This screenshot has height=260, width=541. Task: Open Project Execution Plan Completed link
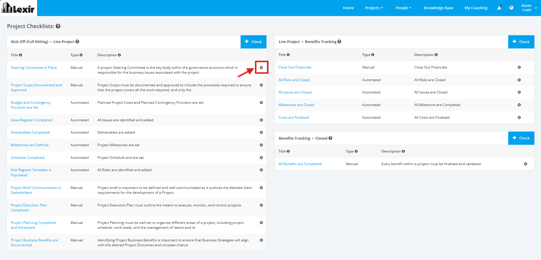[x=29, y=208]
